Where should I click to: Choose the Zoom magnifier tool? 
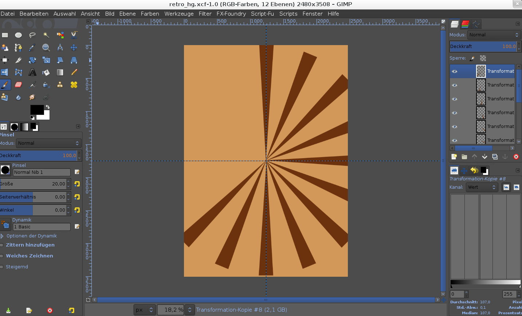46,48
